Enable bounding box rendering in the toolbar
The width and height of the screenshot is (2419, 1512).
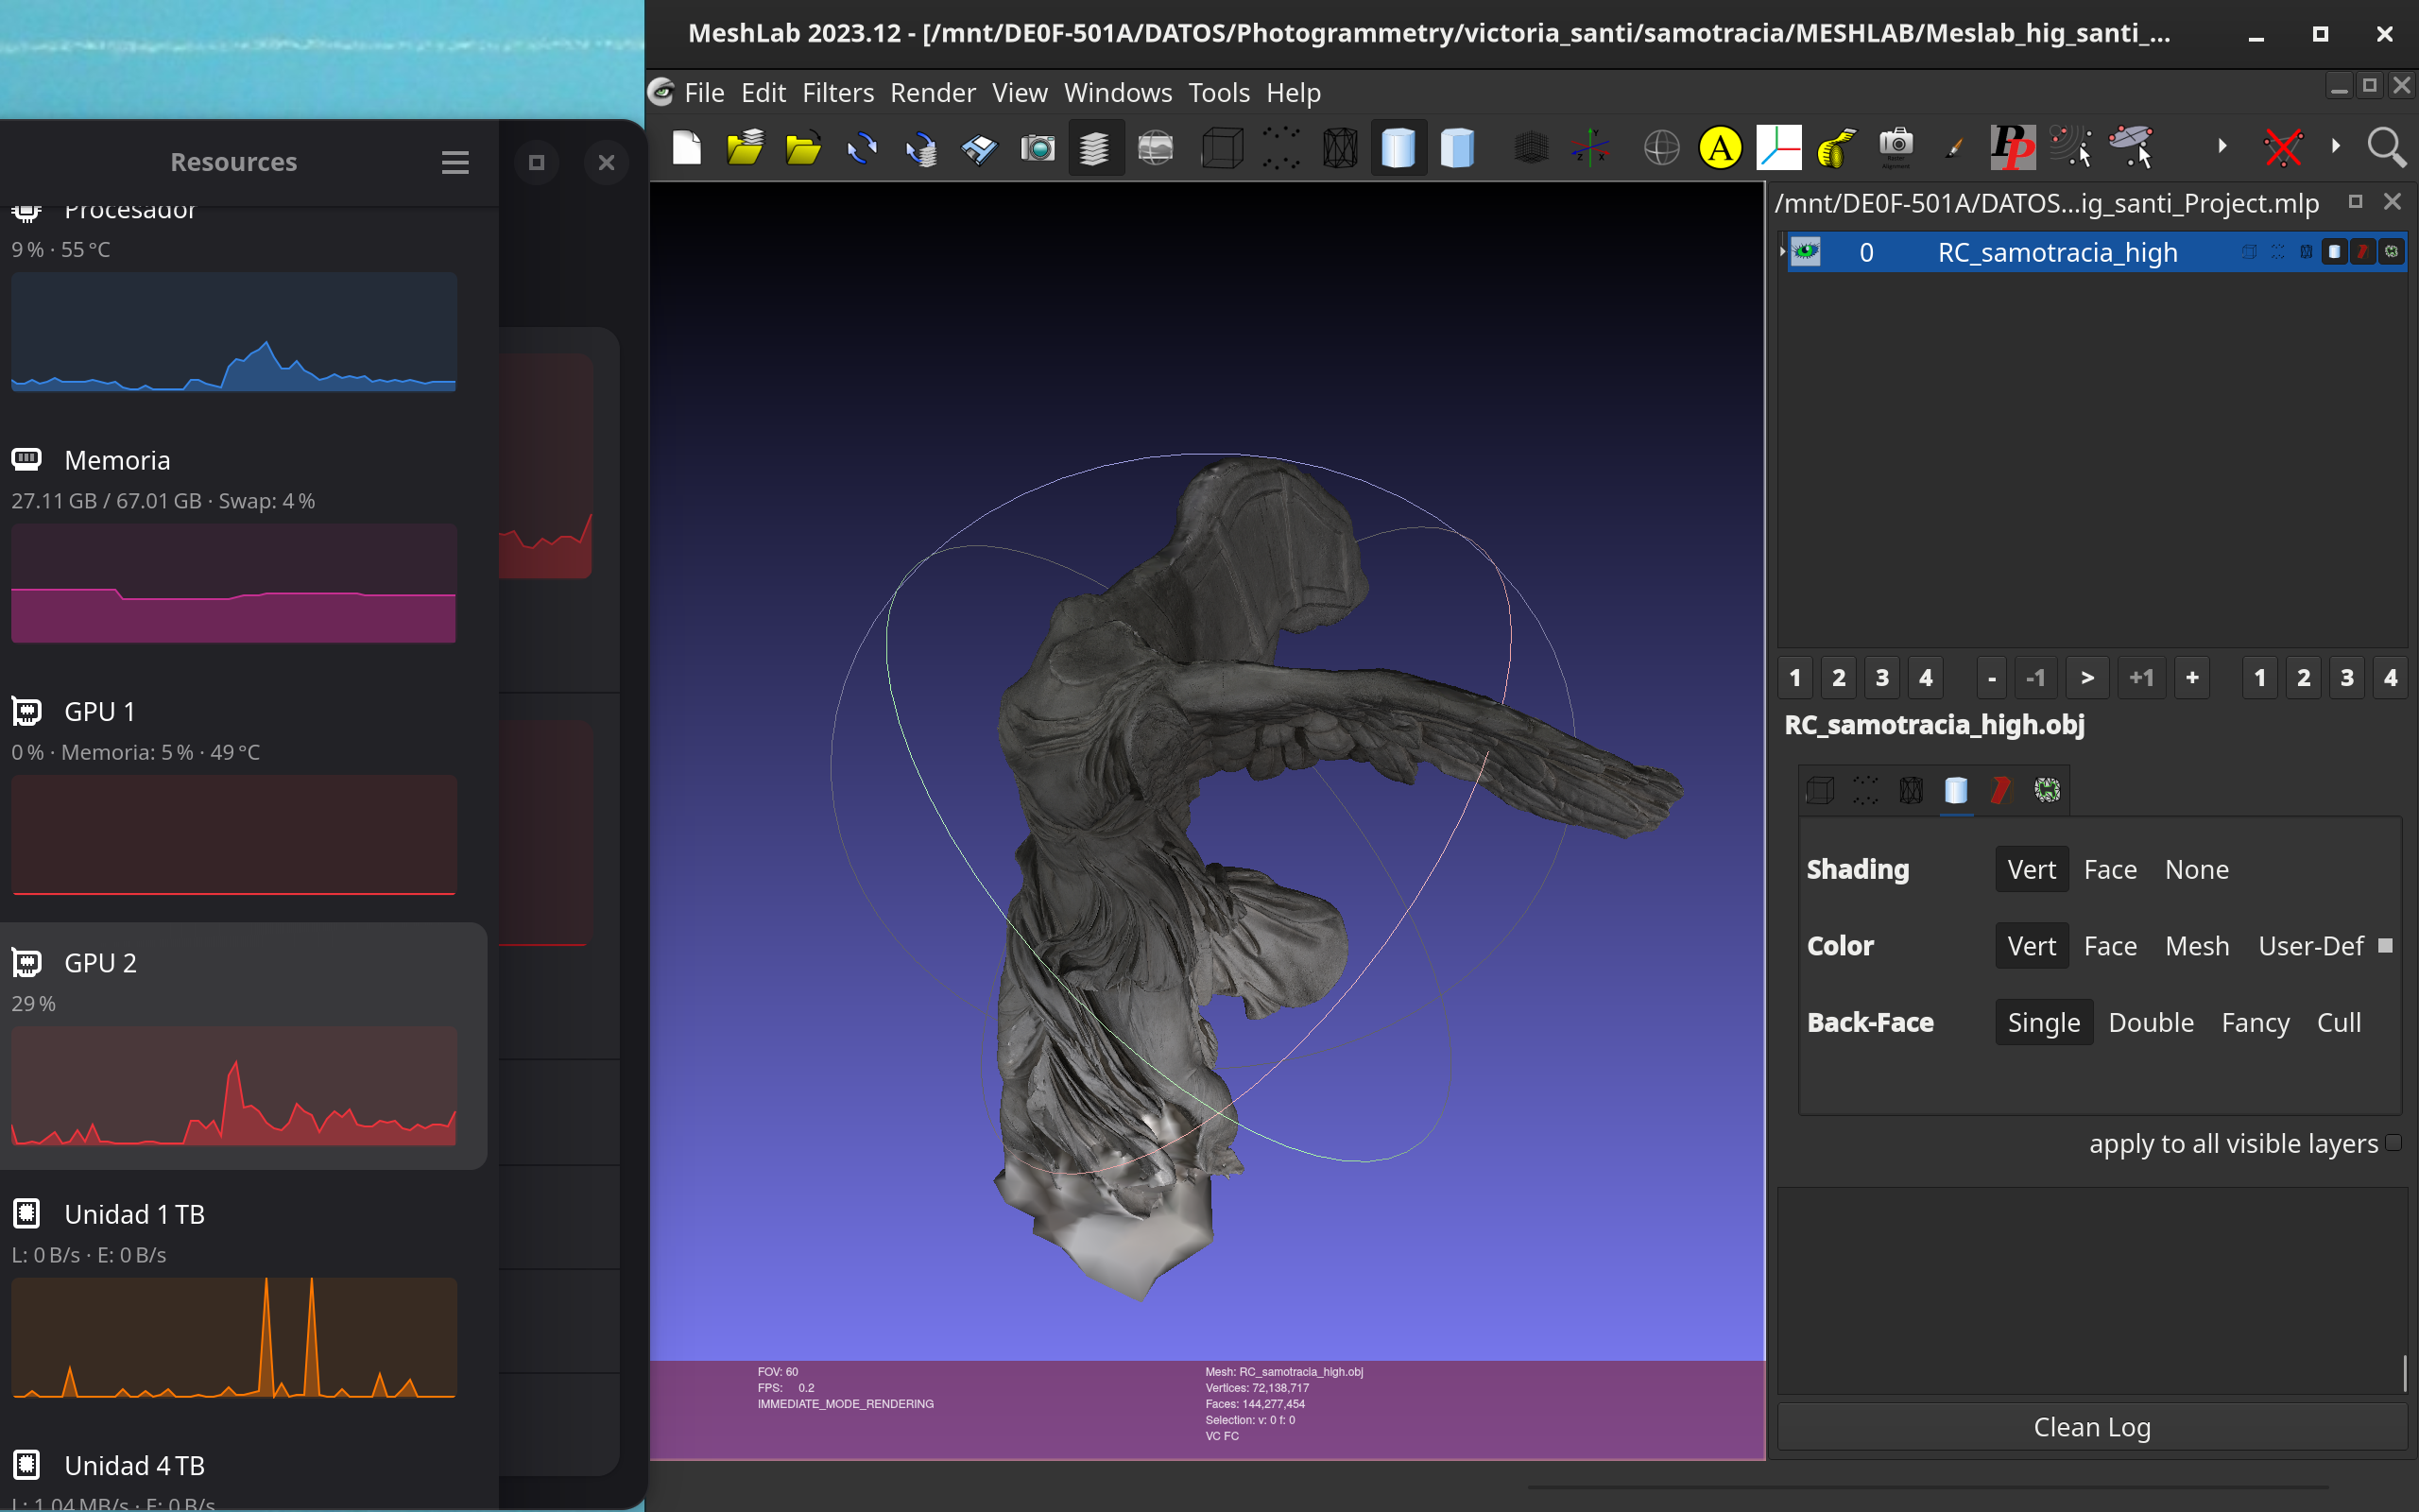[1222, 148]
